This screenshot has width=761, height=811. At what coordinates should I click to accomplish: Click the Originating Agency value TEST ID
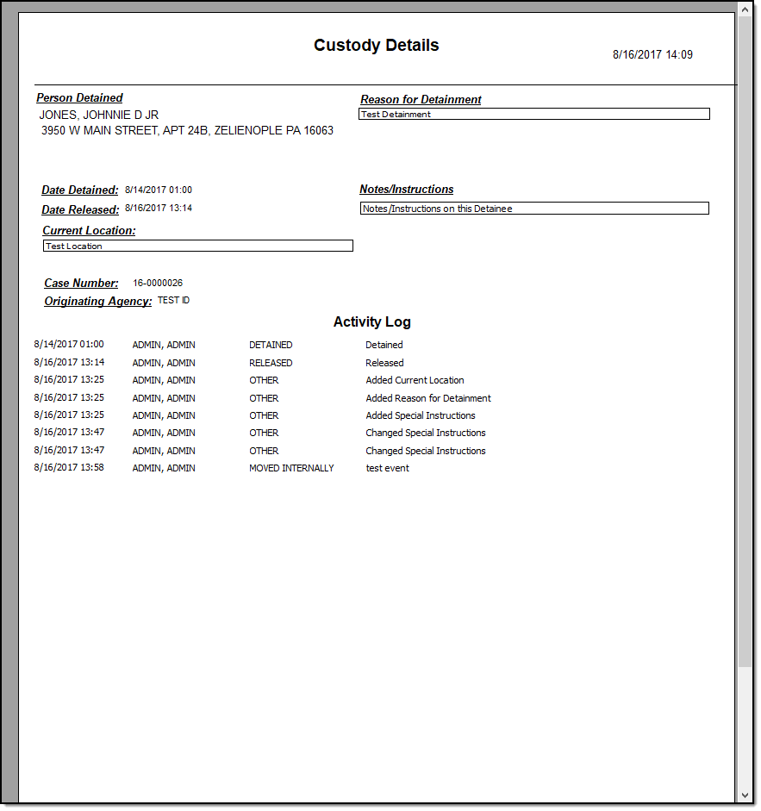(x=173, y=301)
